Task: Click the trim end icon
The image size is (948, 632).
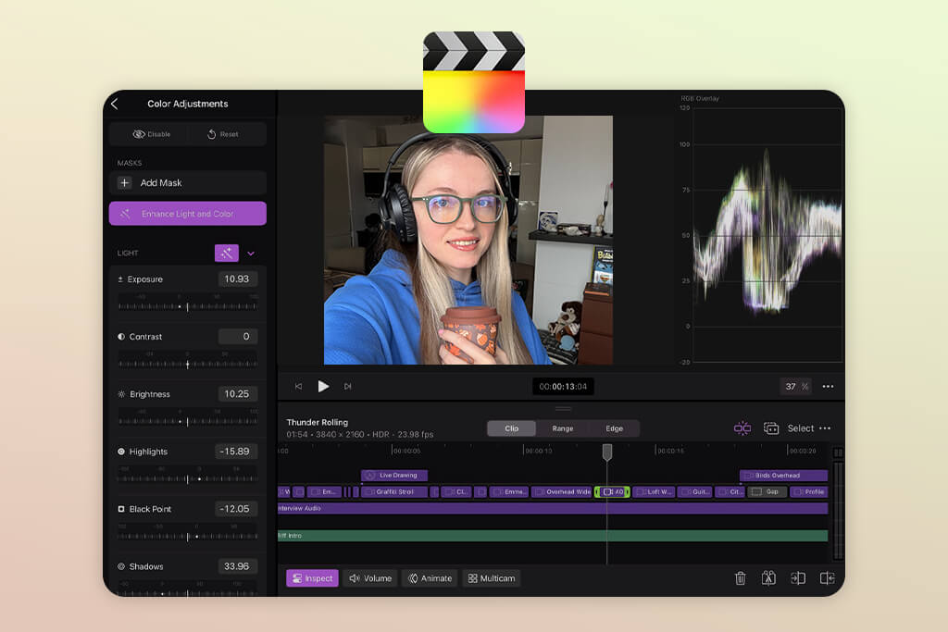Action: click(x=827, y=578)
